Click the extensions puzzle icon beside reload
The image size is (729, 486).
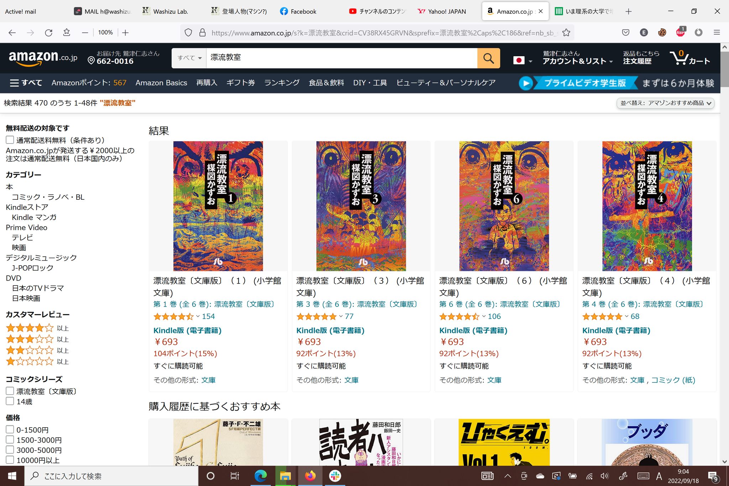pos(67,33)
